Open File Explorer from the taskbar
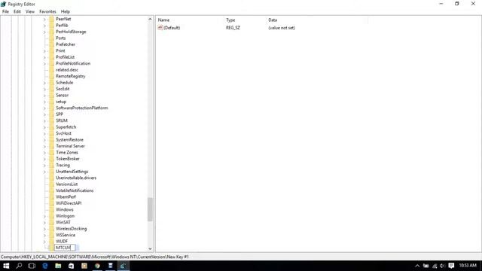 coord(58,266)
